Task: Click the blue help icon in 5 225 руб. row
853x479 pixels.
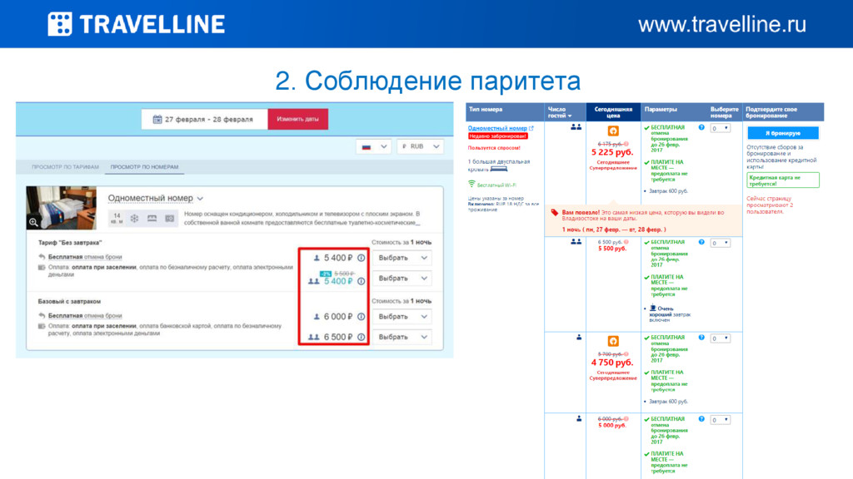Action: (701, 127)
